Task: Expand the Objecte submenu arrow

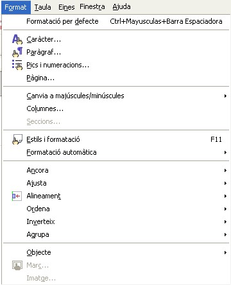Action: click(x=225, y=252)
